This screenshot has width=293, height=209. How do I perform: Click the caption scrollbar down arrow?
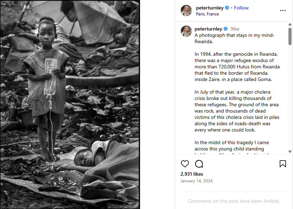click(x=290, y=151)
